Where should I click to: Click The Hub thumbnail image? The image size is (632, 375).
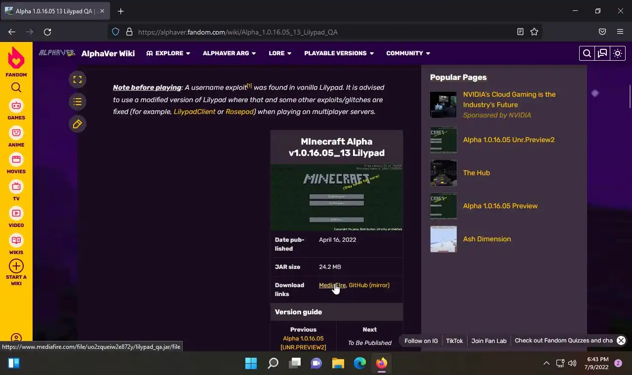pos(443,173)
